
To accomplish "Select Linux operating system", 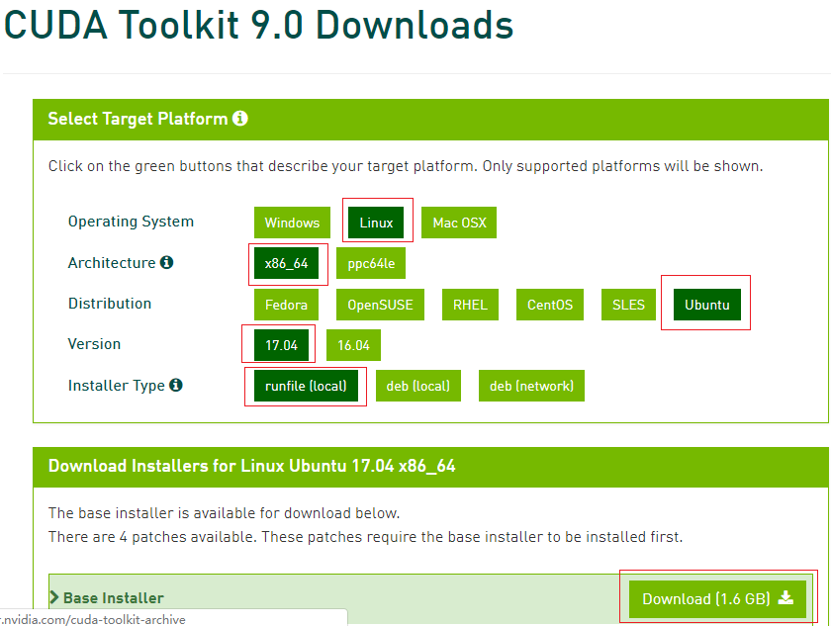I will point(376,223).
